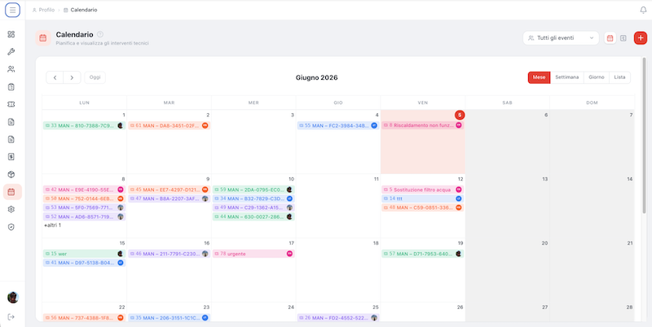
Task: Open the invoice receipt icon in sidebar
Action: [x=11, y=157]
